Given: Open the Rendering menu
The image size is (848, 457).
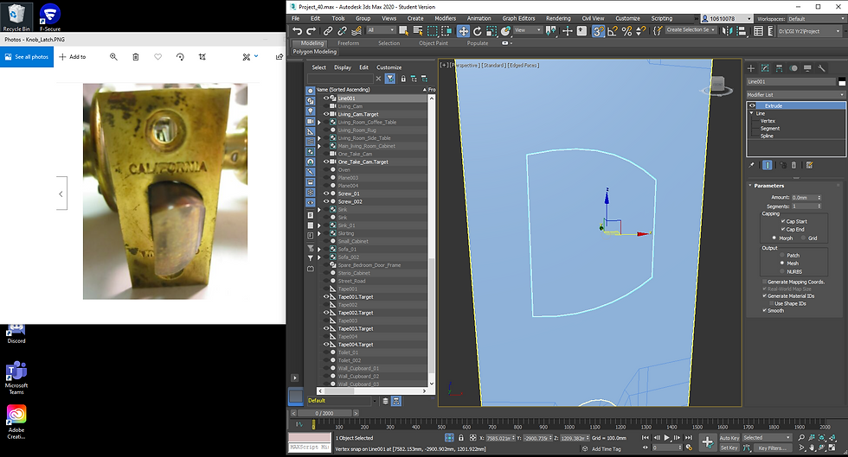Looking at the screenshot, I should click(558, 18).
